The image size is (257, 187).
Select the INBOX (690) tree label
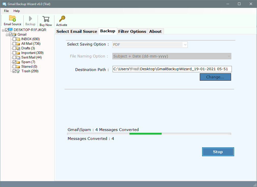pos(31,39)
